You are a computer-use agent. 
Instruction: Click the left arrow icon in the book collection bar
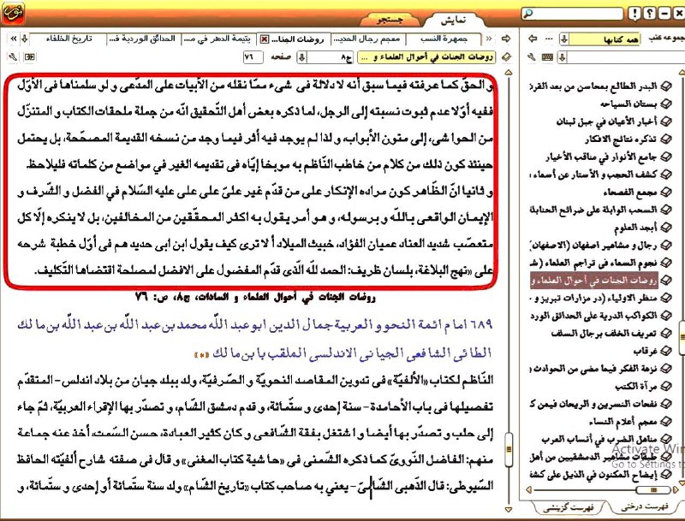tap(533, 38)
